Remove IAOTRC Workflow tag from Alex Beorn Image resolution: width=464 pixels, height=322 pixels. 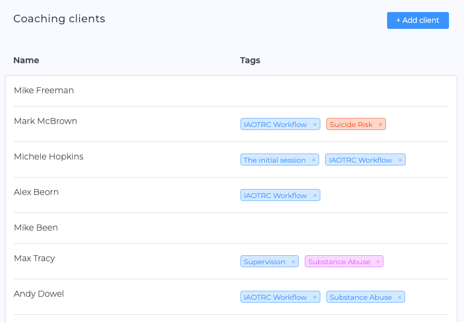click(315, 196)
